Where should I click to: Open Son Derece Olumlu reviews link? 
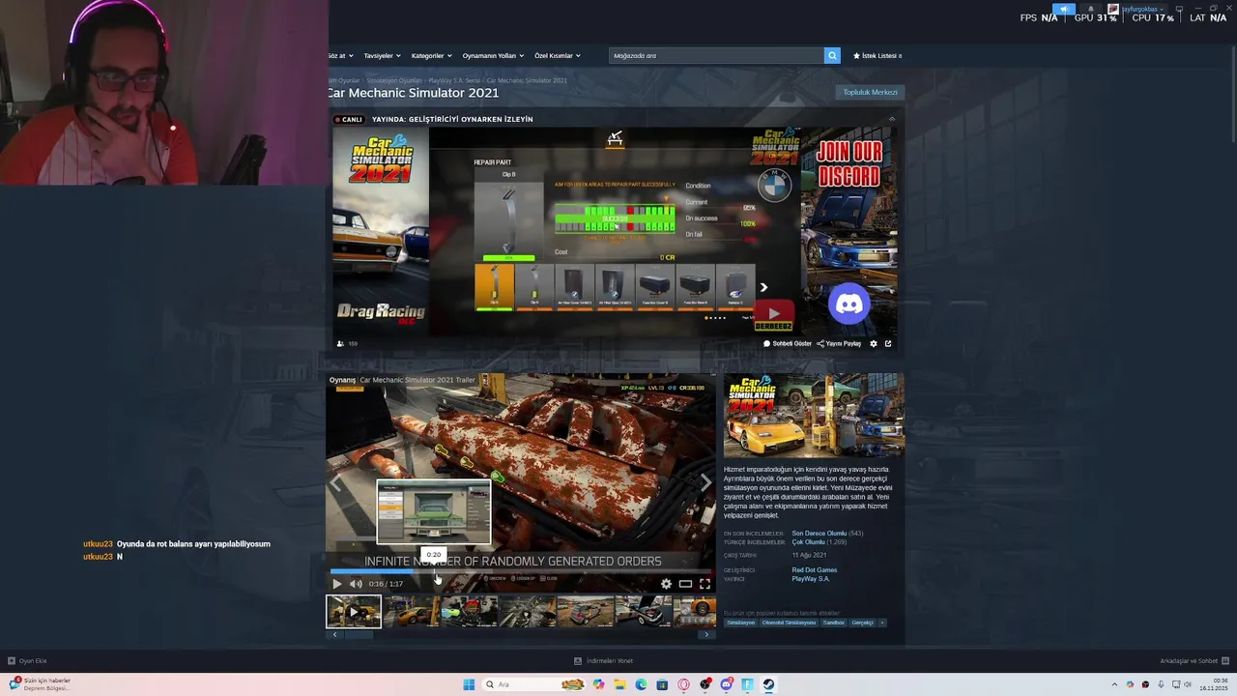819,534
